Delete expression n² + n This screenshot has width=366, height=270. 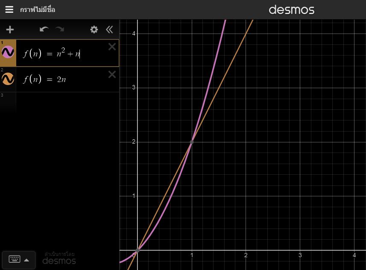tap(112, 47)
